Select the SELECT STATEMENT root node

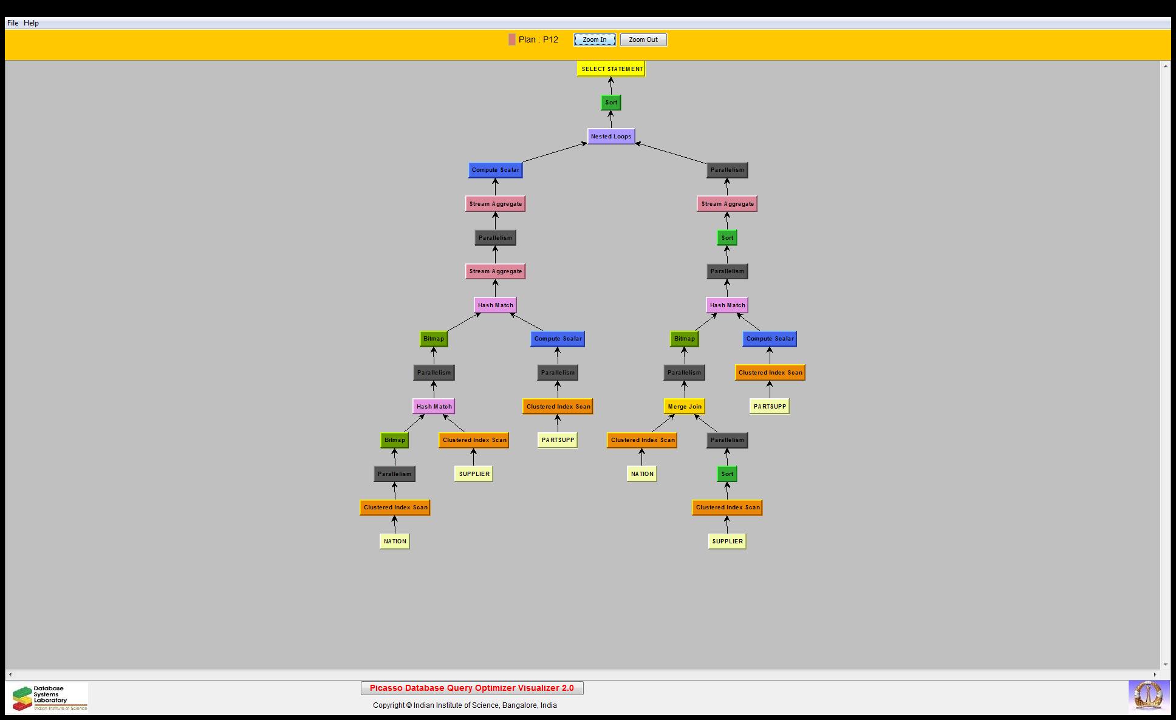tap(611, 69)
